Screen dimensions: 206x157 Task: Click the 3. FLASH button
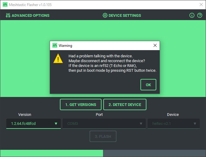[x=103, y=136]
